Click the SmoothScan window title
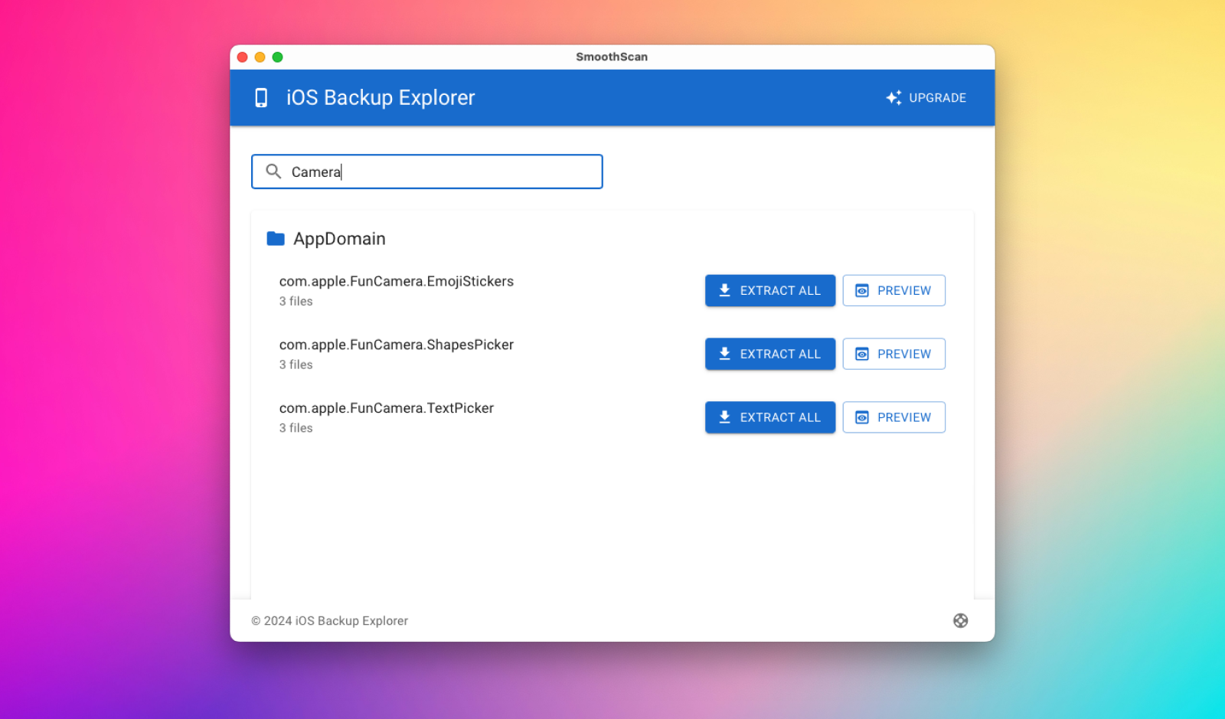This screenshot has width=1225, height=719. pyautogui.click(x=612, y=57)
